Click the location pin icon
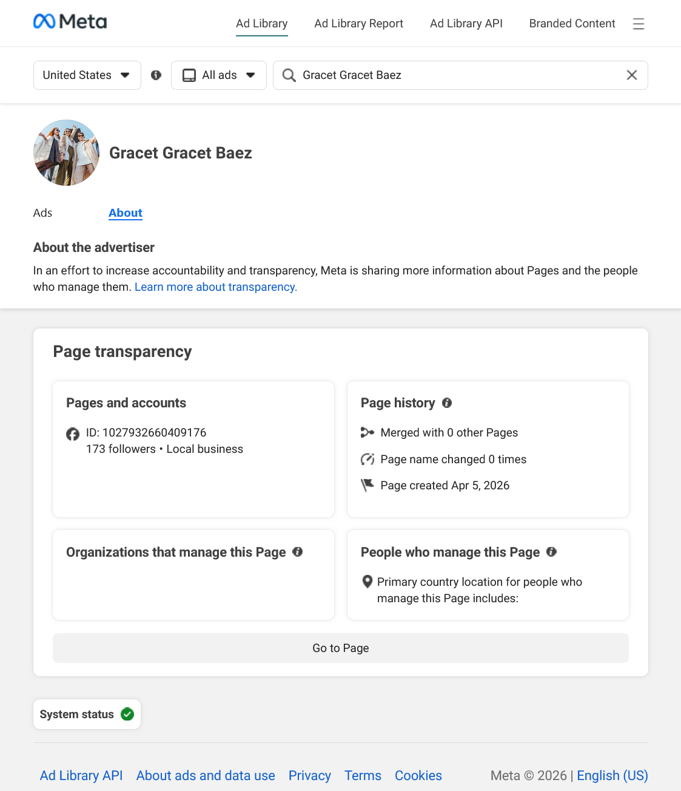Viewport: 681px width, 791px height. coord(367,582)
